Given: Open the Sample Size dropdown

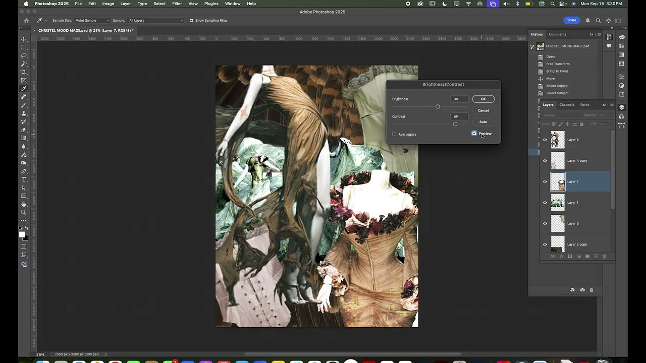Looking at the screenshot, I should [92, 21].
